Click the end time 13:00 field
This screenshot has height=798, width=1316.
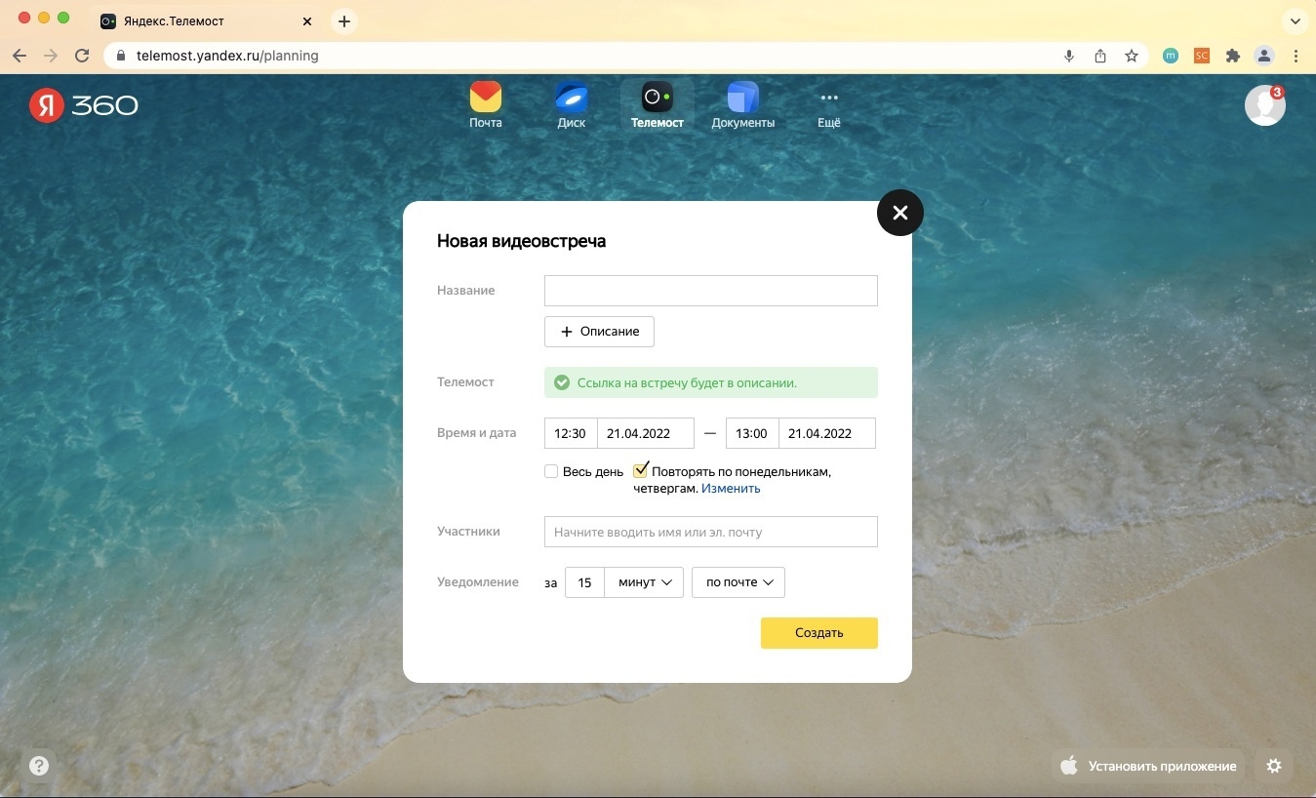752,433
